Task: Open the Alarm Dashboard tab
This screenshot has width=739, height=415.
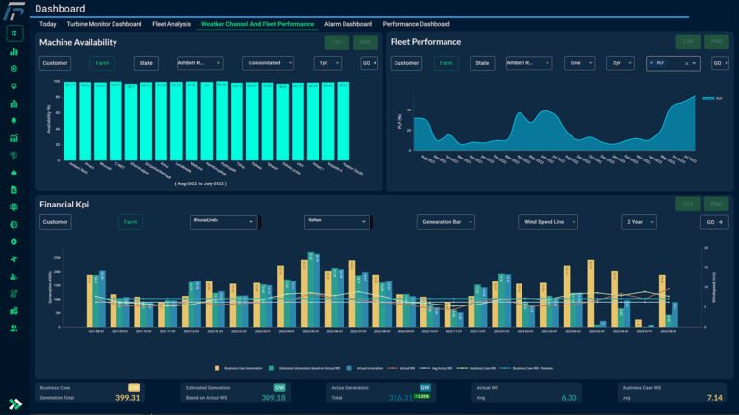Action: [347, 24]
